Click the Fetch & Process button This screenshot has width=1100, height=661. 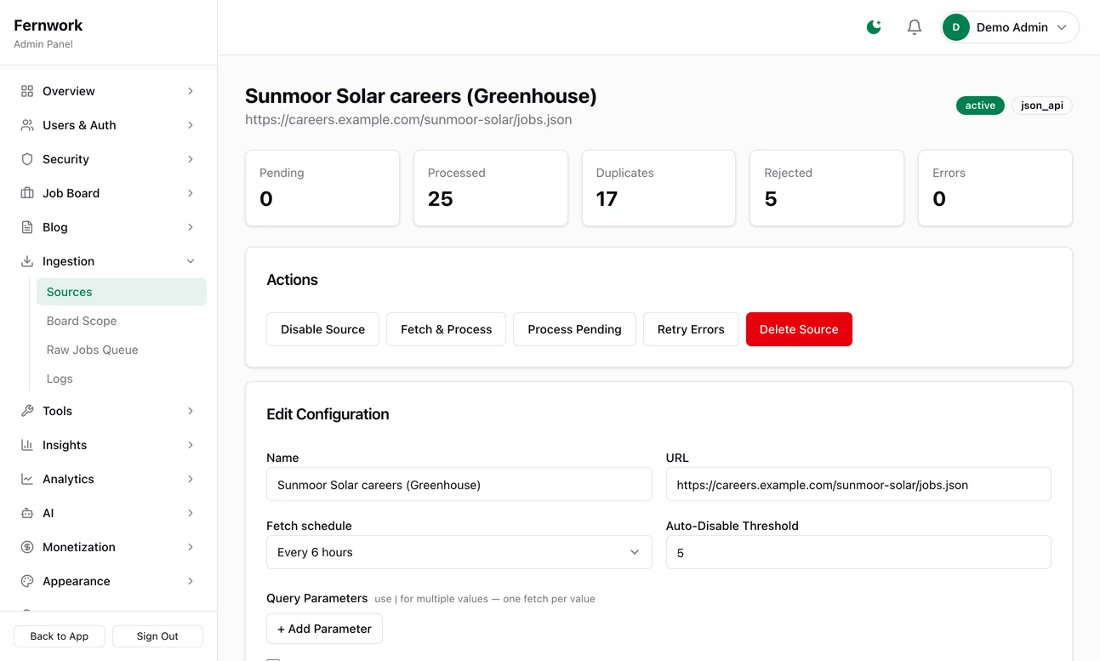pyautogui.click(x=447, y=329)
